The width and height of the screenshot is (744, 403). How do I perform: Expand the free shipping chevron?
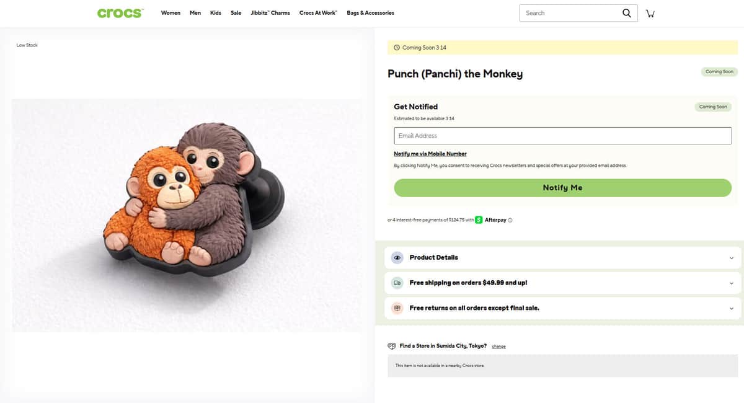click(x=731, y=283)
